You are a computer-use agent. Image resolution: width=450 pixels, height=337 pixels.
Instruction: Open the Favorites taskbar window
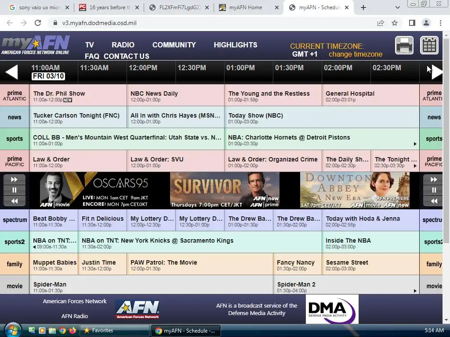(115, 330)
